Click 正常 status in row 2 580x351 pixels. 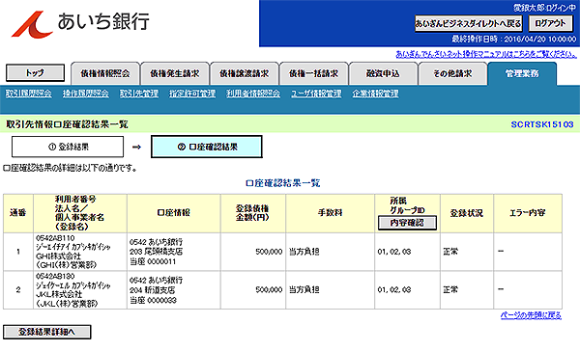point(450,290)
